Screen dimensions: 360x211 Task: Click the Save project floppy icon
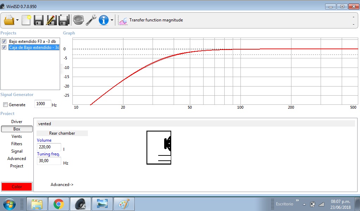point(39,20)
